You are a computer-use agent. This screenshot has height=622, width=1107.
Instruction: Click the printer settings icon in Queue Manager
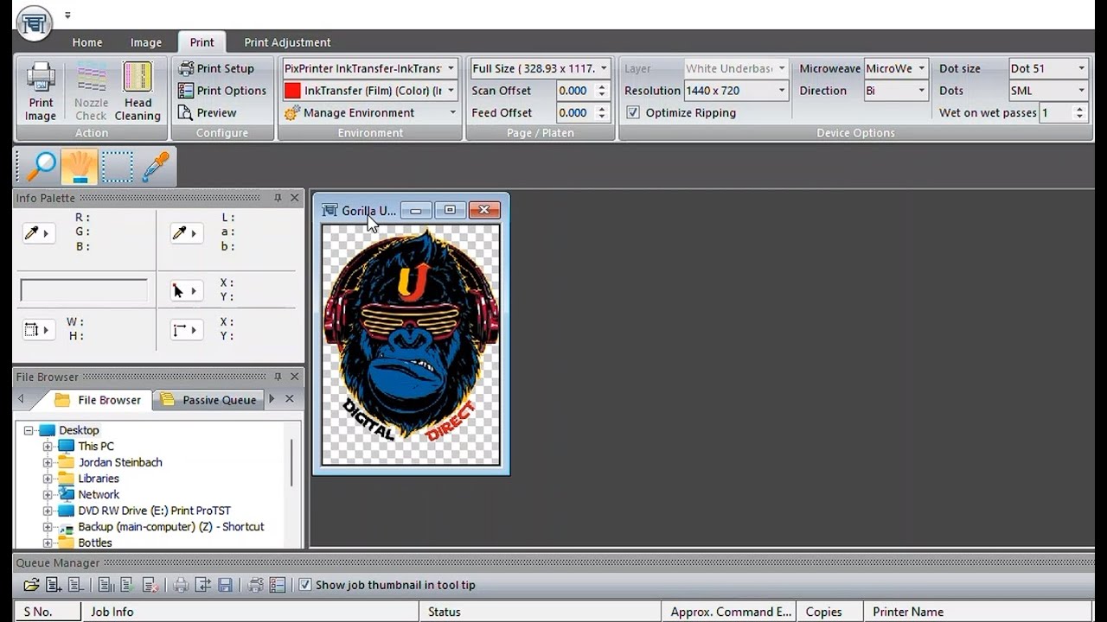click(255, 585)
